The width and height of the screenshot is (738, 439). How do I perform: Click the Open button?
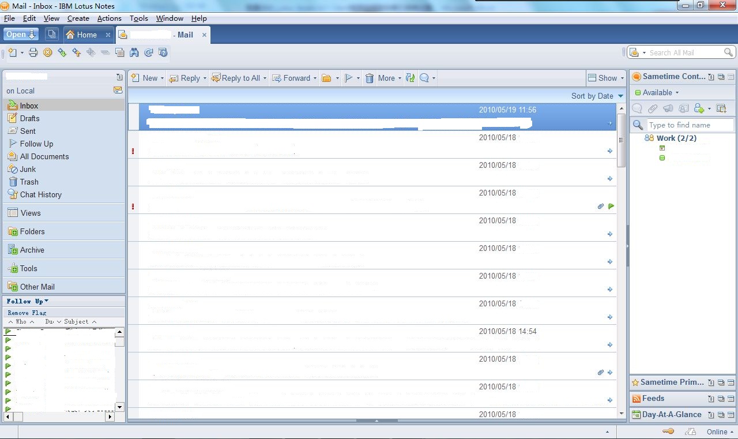click(x=21, y=35)
